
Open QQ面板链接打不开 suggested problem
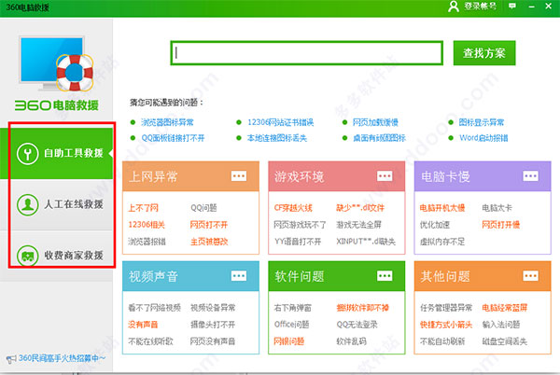173,138
